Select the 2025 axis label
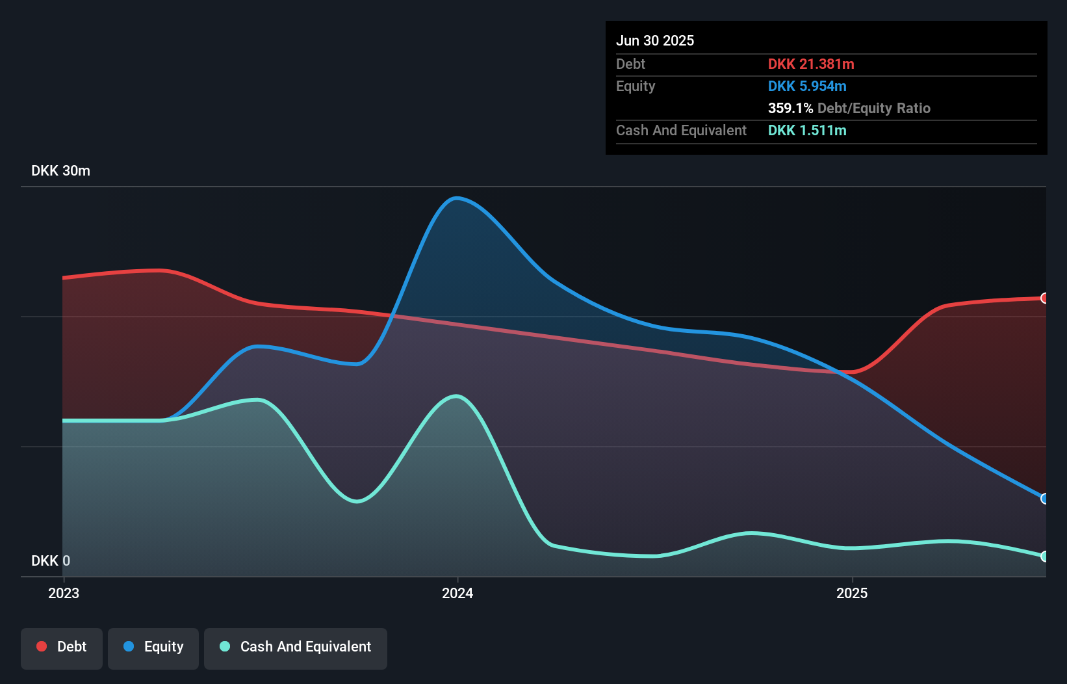 853,593
